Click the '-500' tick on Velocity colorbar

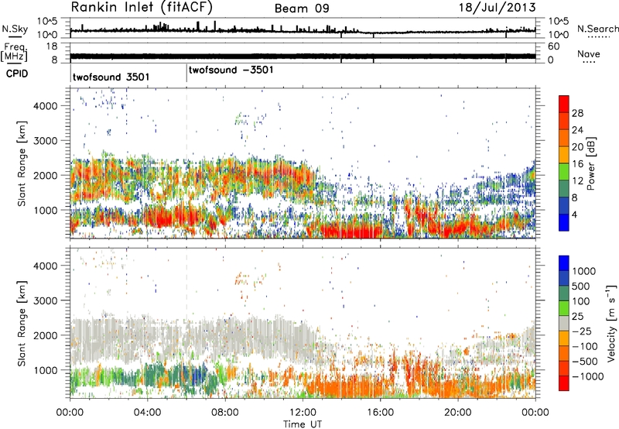point(585,362)
